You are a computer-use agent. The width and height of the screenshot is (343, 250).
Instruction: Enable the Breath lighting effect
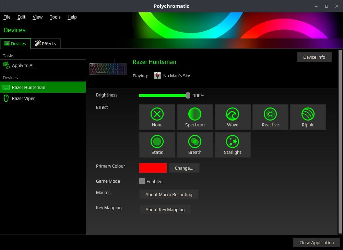tap(195, 145)
